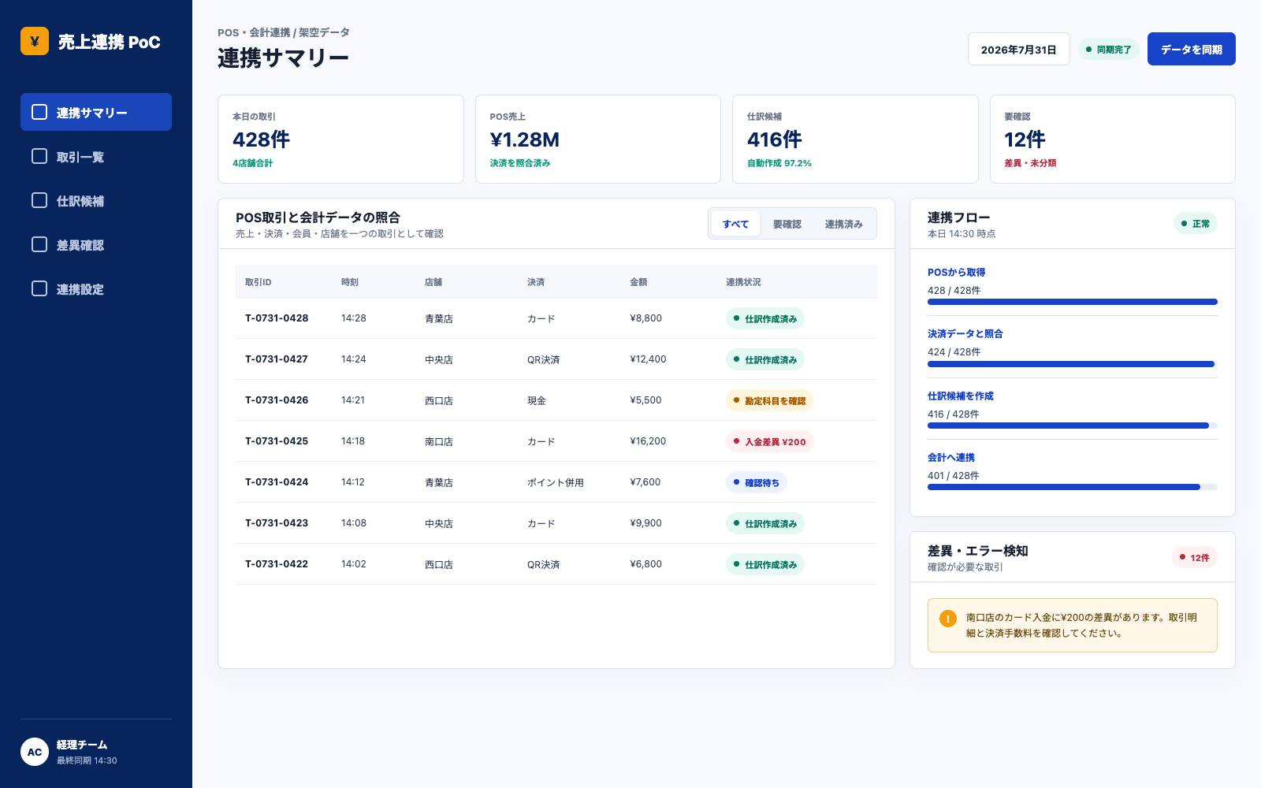Click 仕訳作成済み badge for T-0731-0423
The image size is (1261, 788).
765,523
